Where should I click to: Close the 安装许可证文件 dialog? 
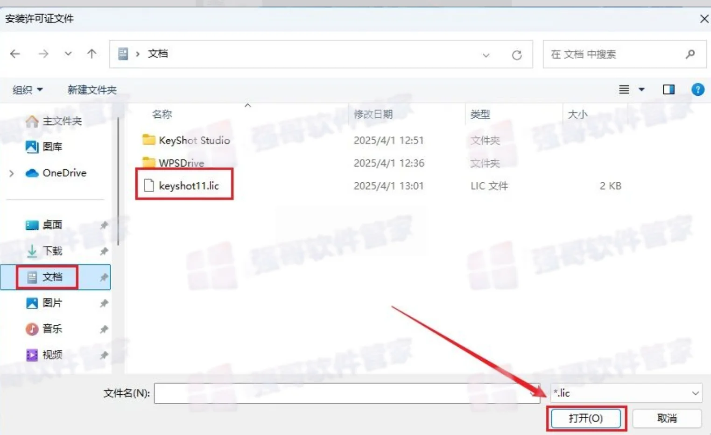[704, 19]
